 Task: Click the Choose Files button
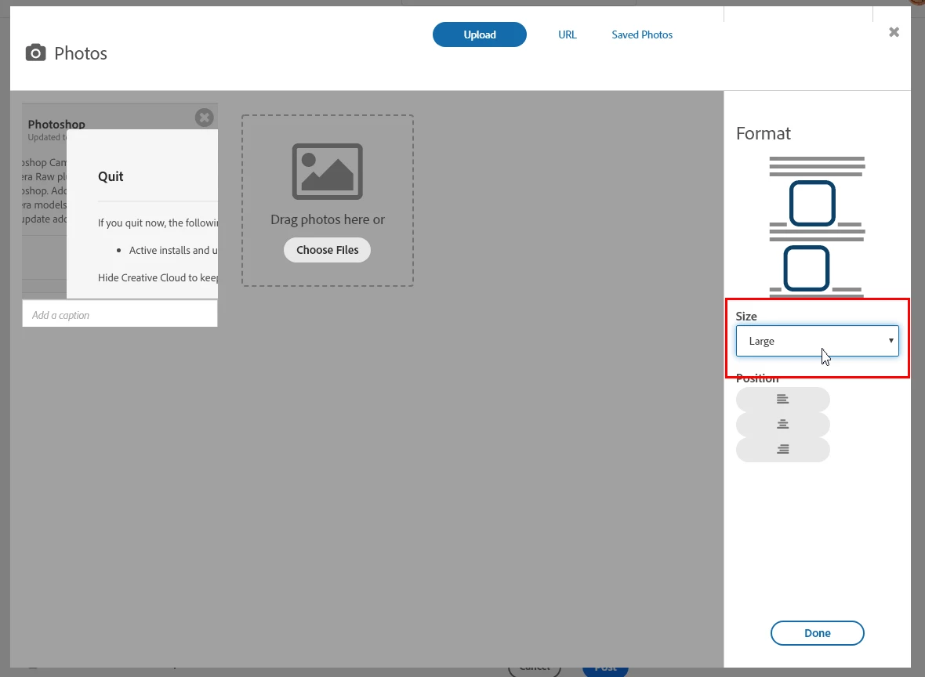coord(327,250)
